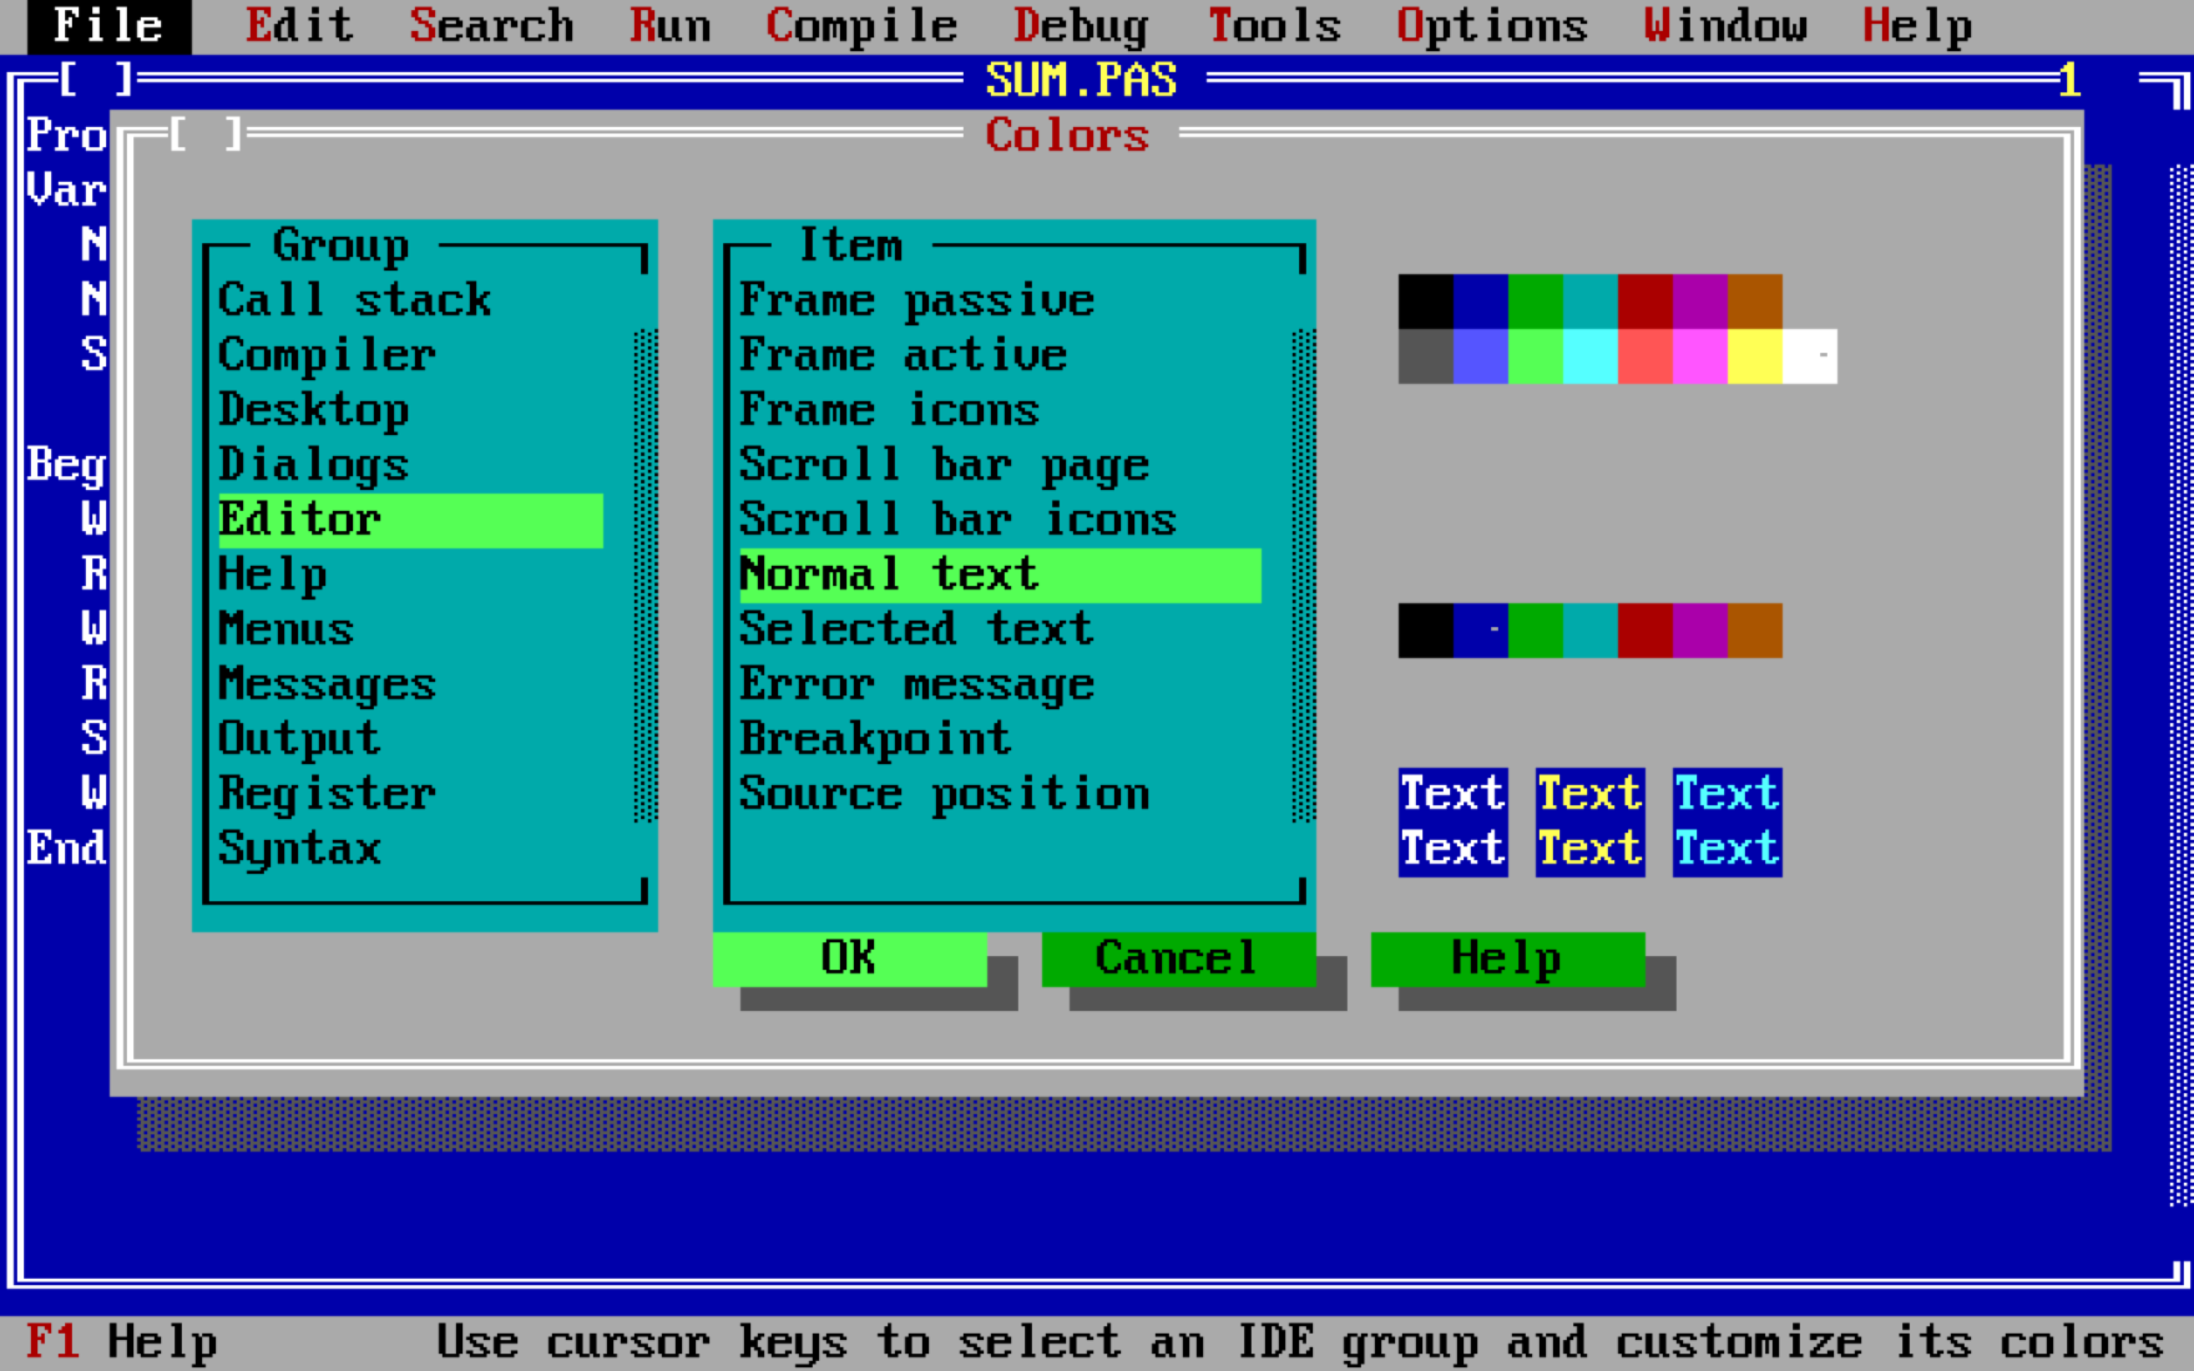The image size is (2194, 1371).
Task: Confirm colors with the OK button
Action: 849,960
